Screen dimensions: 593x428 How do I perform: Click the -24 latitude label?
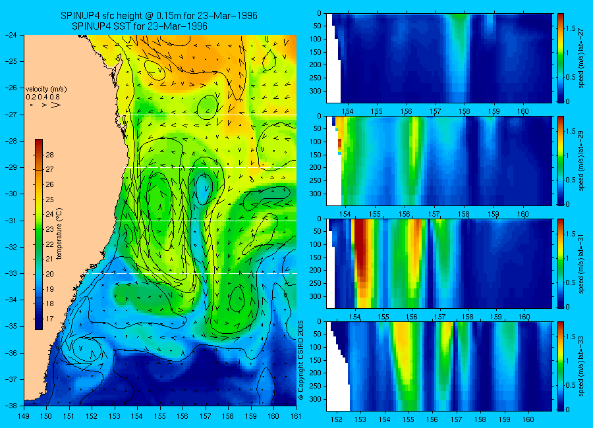click(11, 35)
